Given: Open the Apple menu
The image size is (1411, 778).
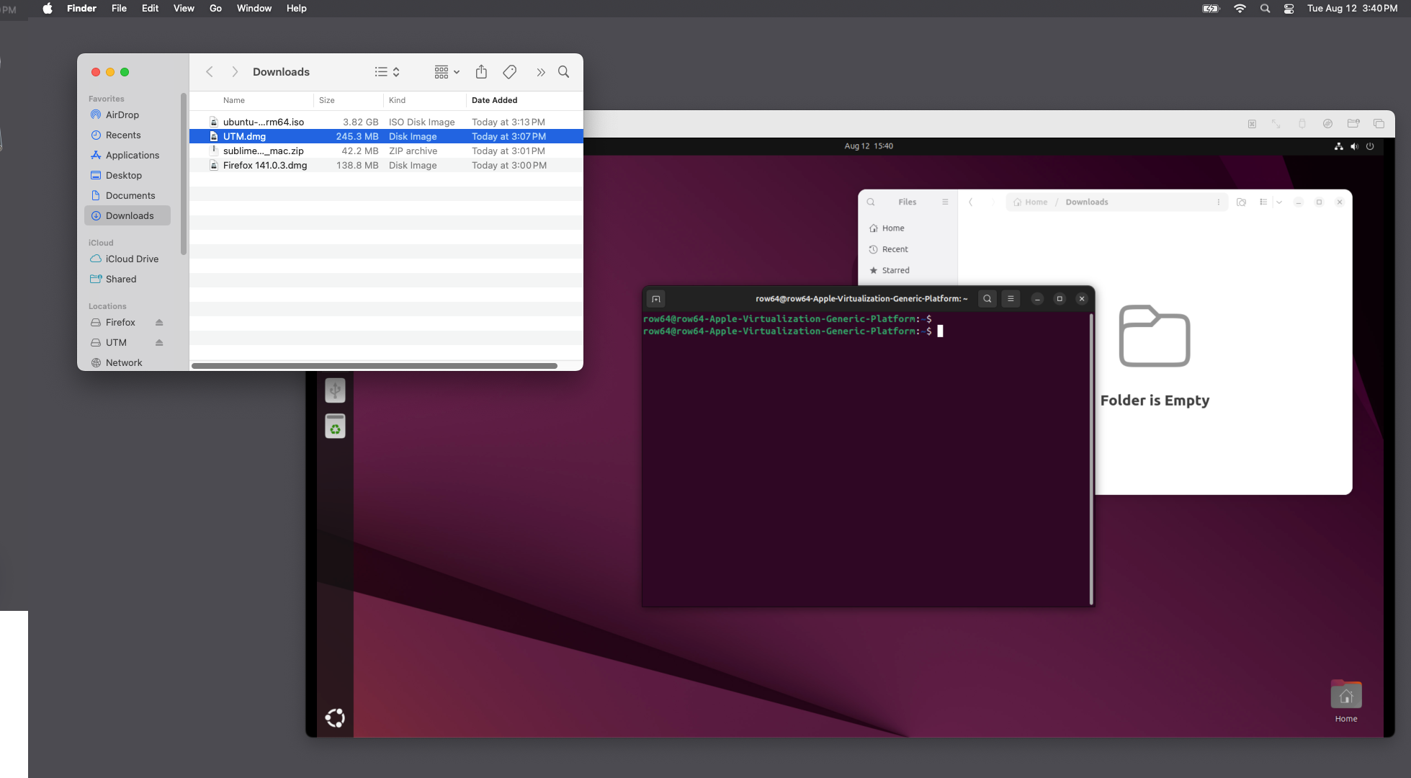Looking at the screenshot, I should pyautogui.click(x=48, y=9).
